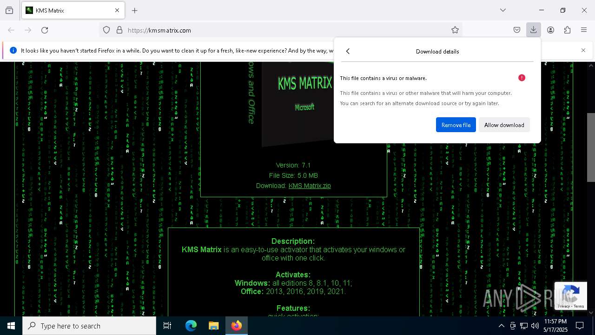The height and width of the screenshot is (335, 595).
Task: Launch Microsoft Edge from taskbar
Action: pos(191,326)
